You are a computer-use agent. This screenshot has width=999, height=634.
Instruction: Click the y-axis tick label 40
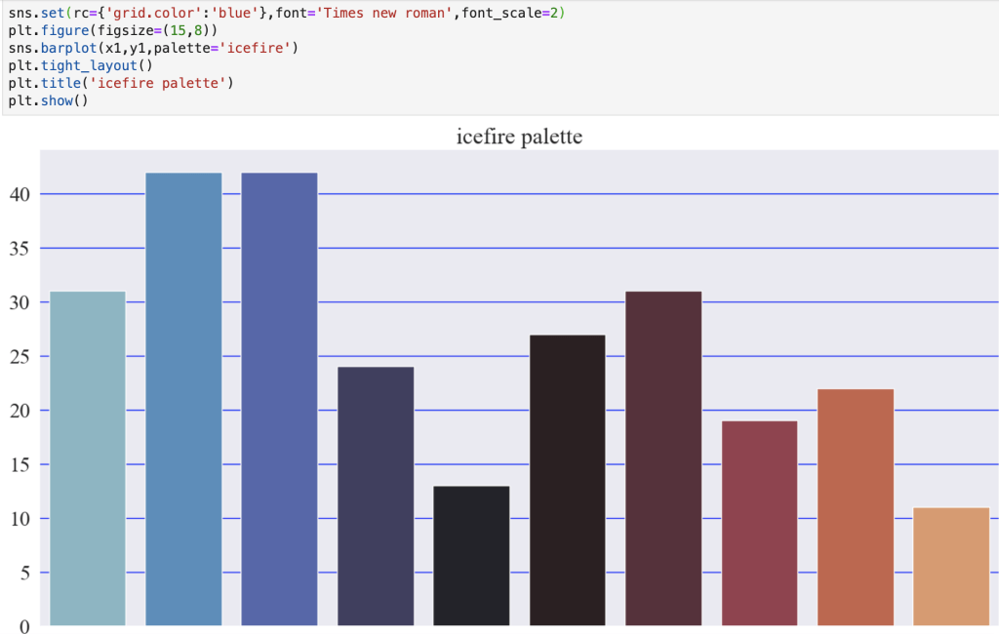click(x=21, y=194)
